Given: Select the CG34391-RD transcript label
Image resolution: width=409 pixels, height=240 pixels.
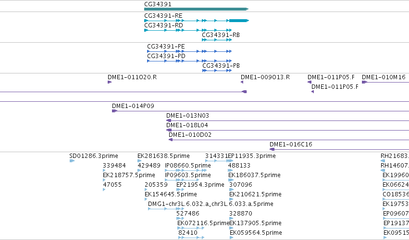Looking at the screenshot, I should click(163, 25).
